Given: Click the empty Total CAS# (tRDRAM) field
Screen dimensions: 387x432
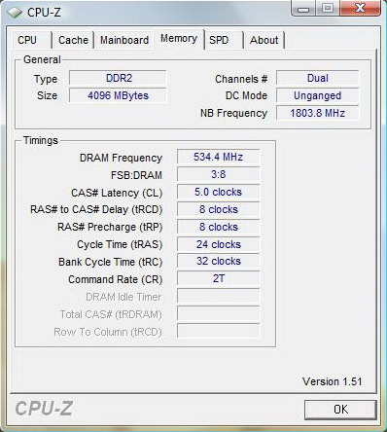Looking at the screenshot, I should tap(219, 314).
